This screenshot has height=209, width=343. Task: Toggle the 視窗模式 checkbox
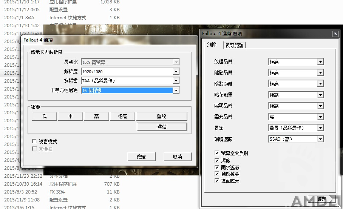pos(34,141)
